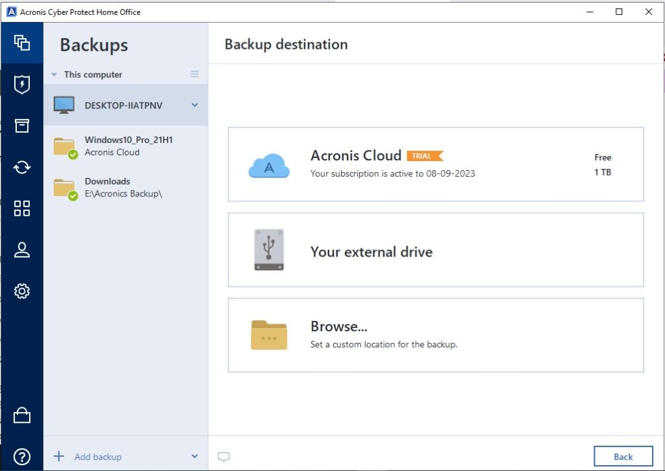Click the plus icon beside Add backup
The width and height of the screenshot is (665, 471).
(59, 456)
